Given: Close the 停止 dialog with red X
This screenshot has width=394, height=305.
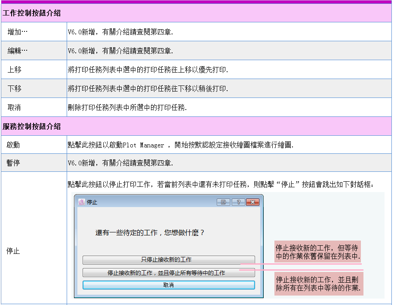Looking at the screenshot, I should pos(252,202).
